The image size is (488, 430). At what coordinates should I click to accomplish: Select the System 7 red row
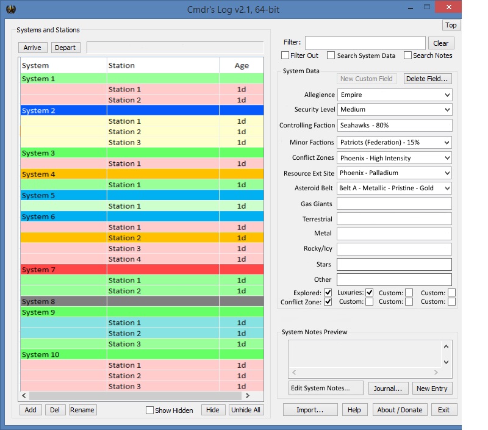[142, 270]
